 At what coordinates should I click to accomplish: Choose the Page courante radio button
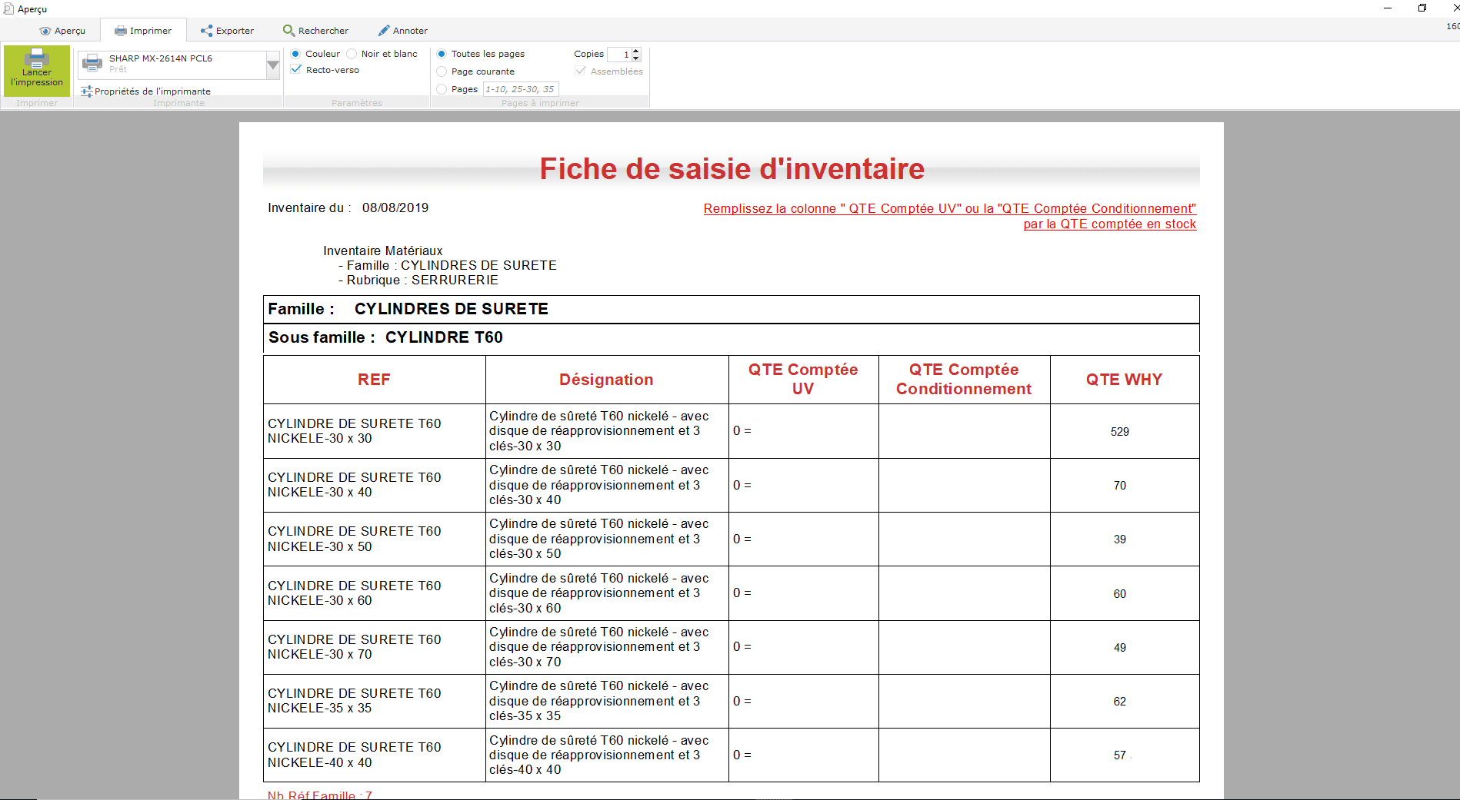[442, 71]
